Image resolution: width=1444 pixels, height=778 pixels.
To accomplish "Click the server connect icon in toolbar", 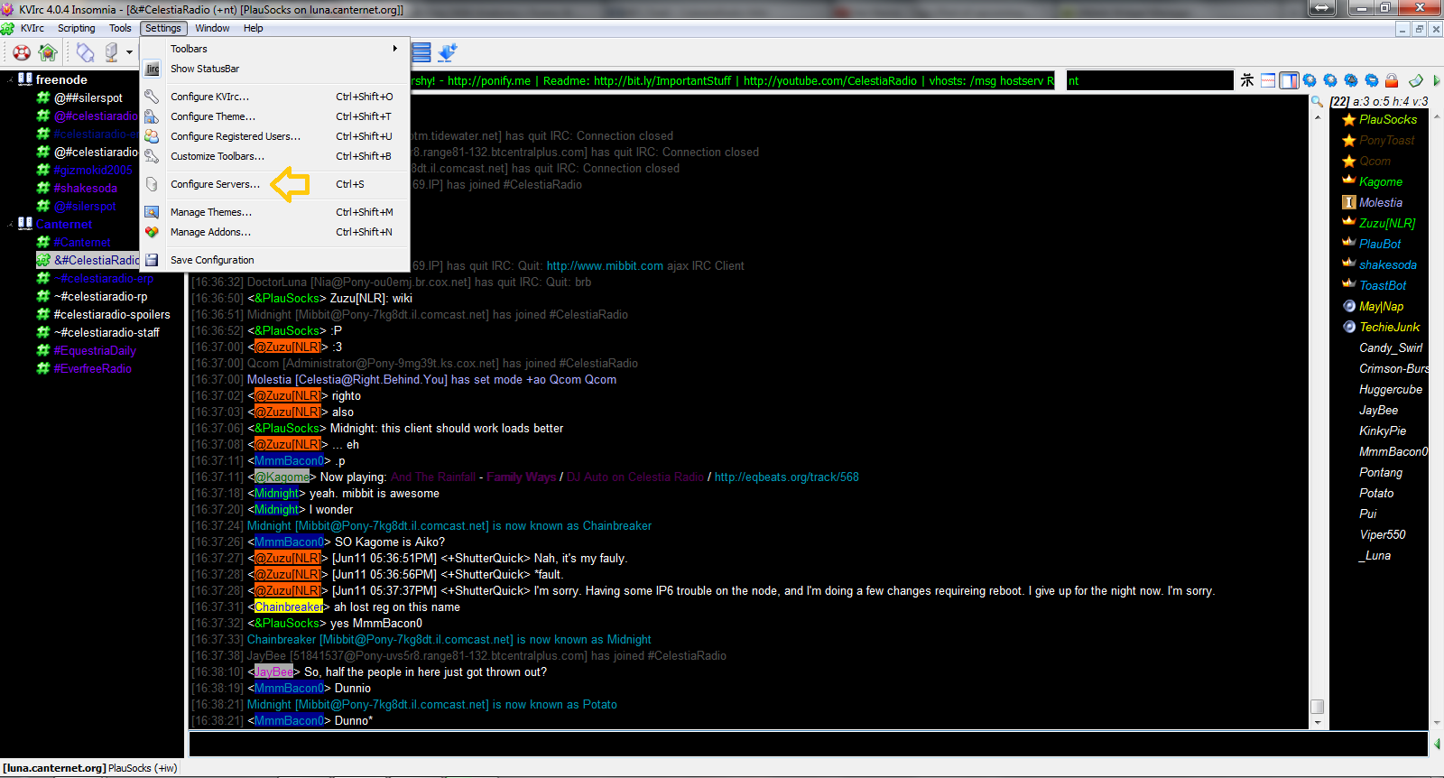I will coord(111,52).
